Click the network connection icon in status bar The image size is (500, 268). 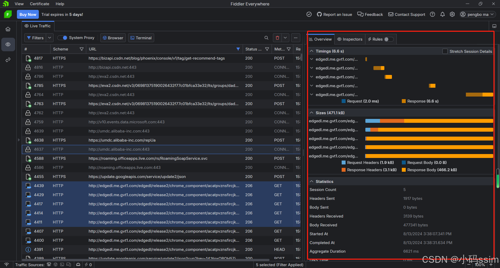point(7,265)
